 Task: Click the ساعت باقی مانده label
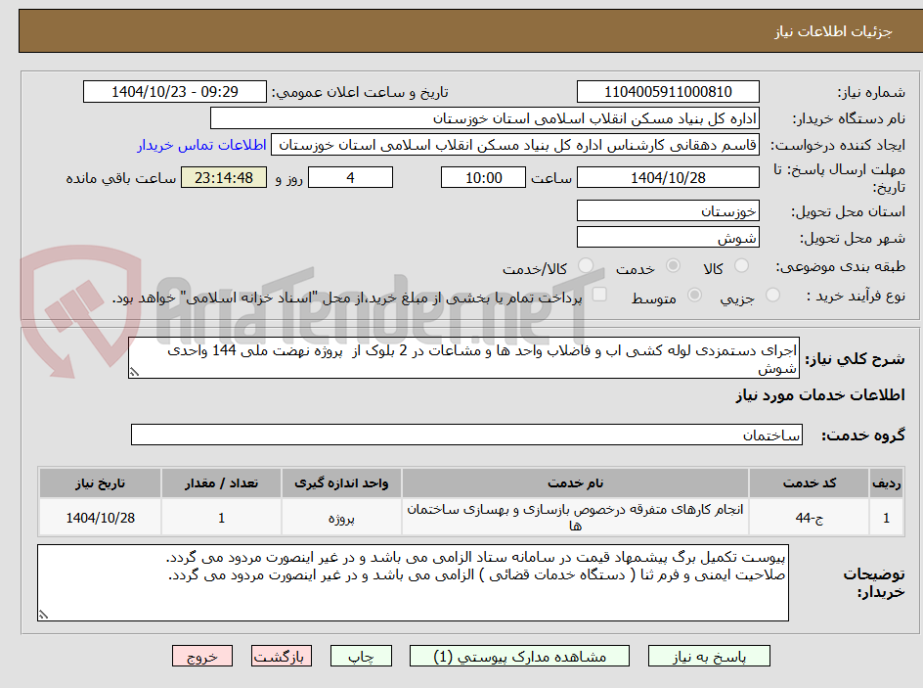pyautogui.click(x=120, y=178)
